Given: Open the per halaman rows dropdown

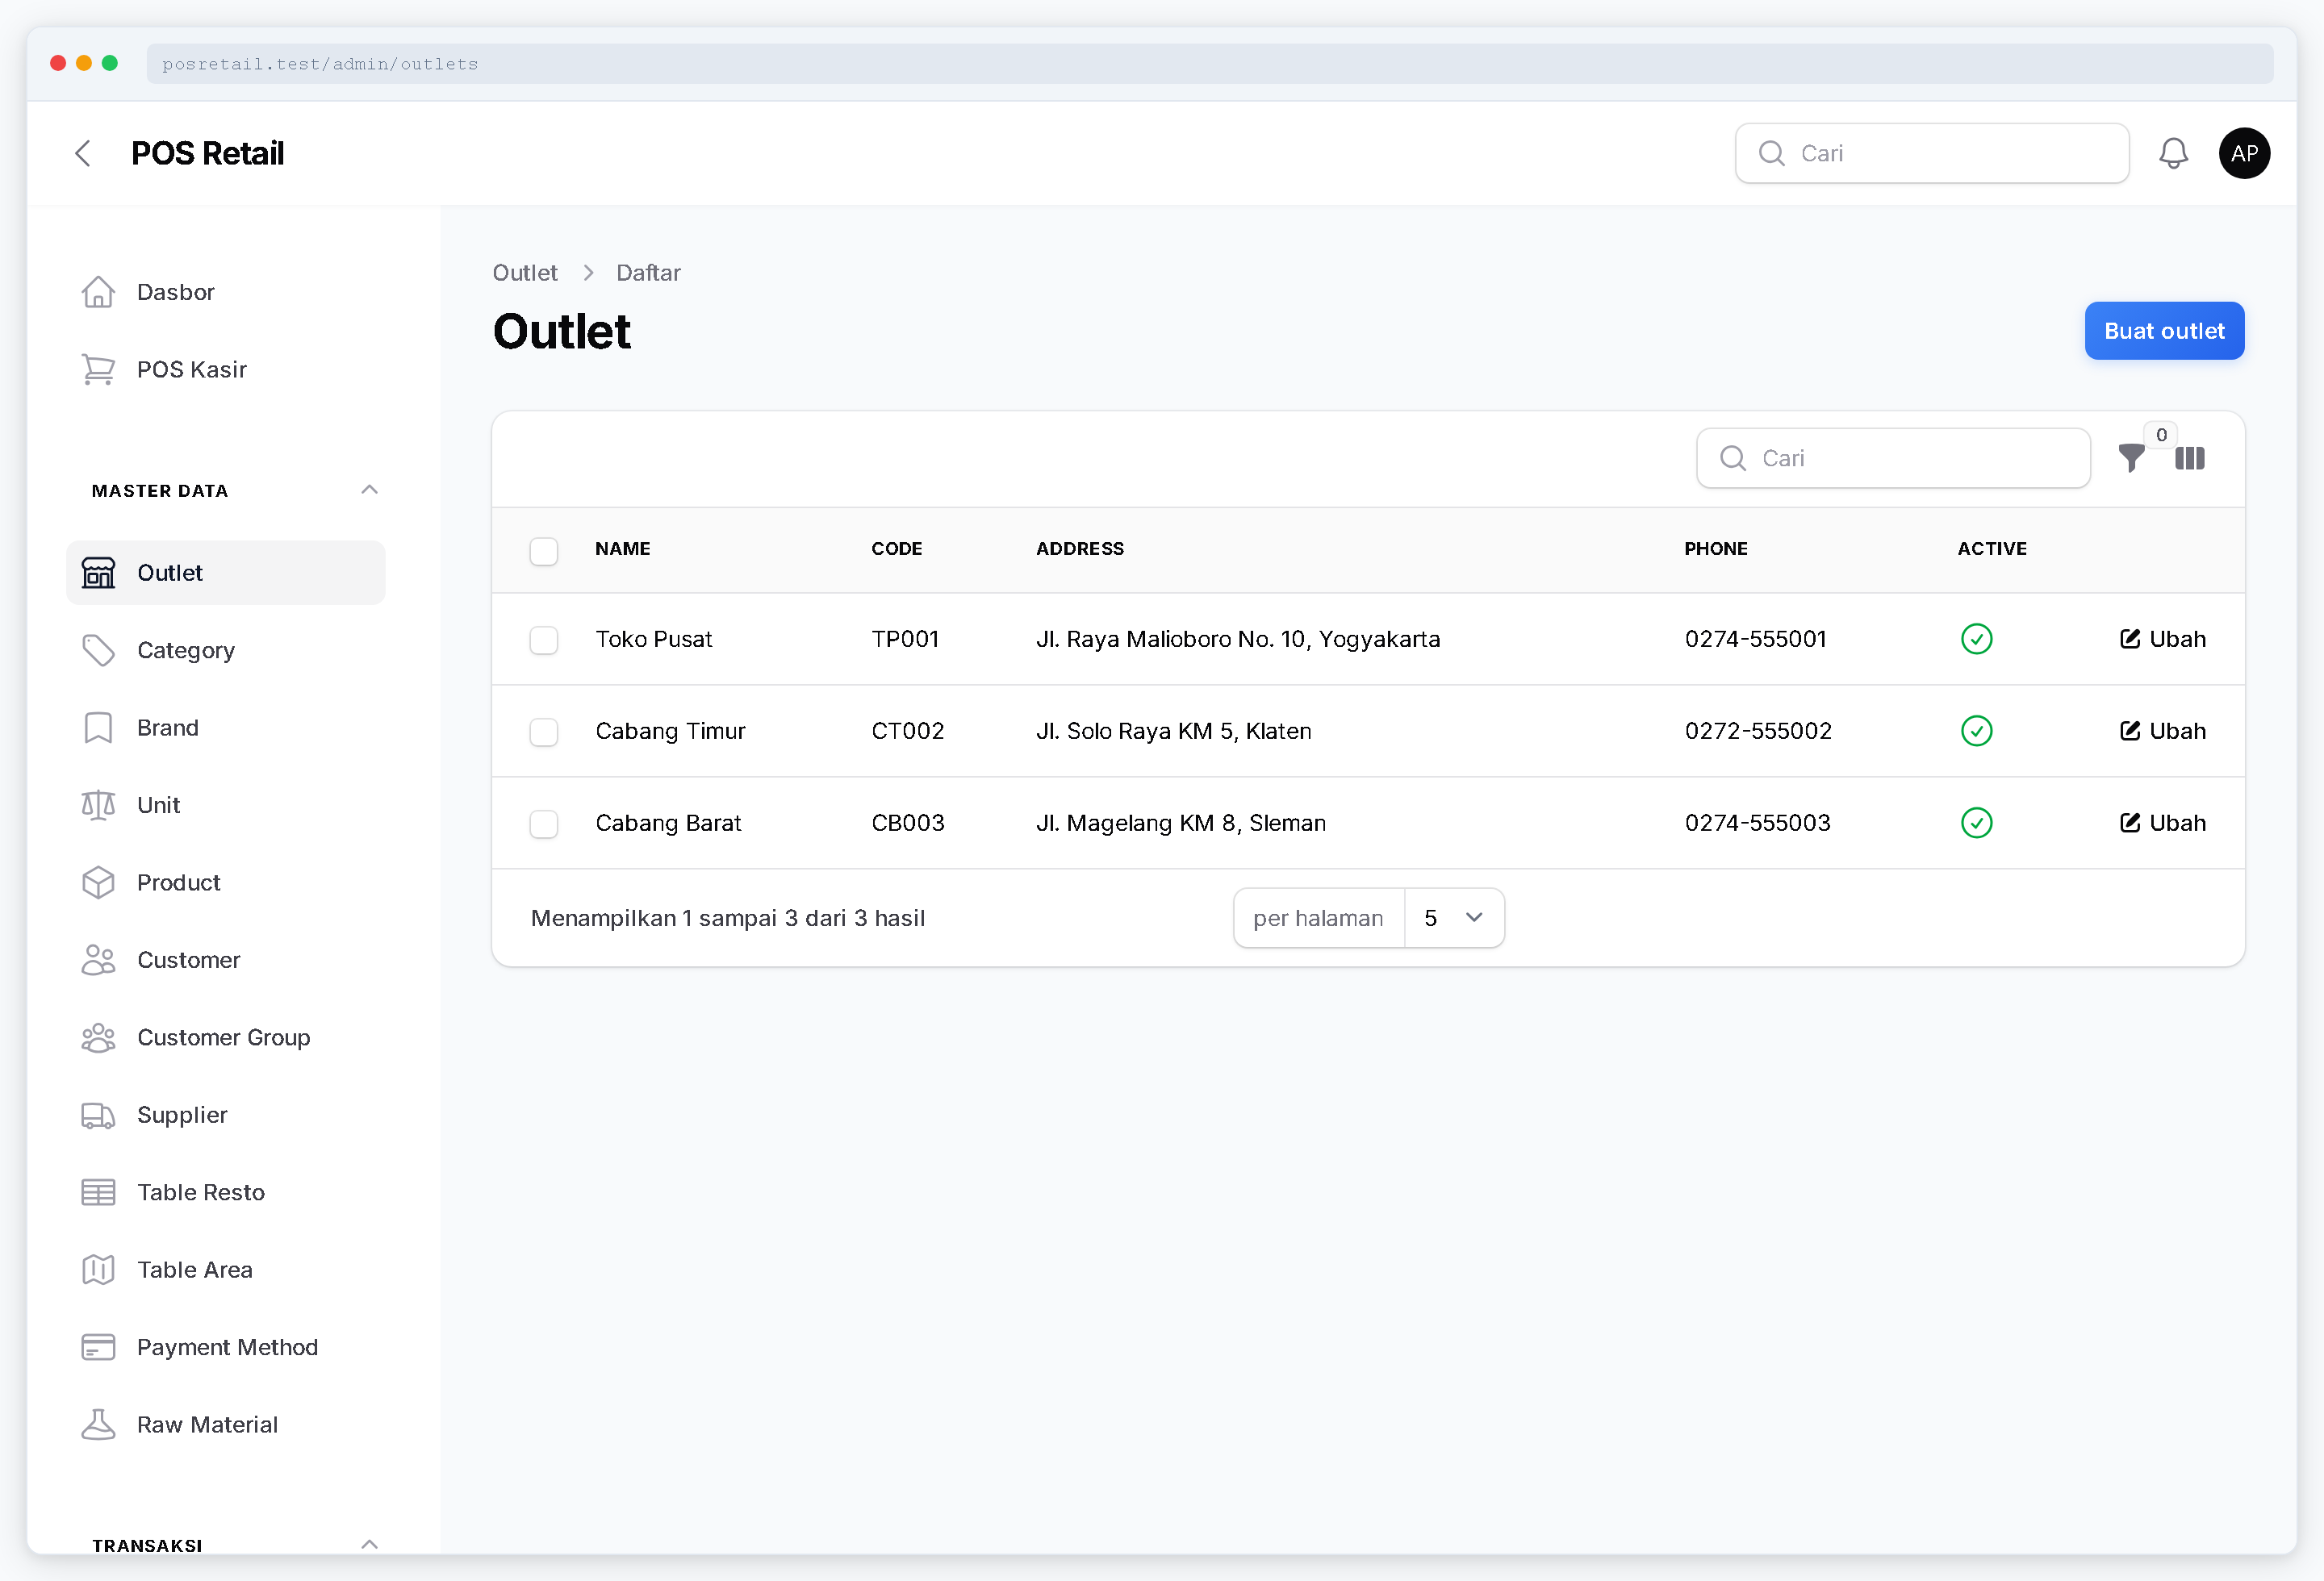Looking at the screenshot, I should click(x=1453, y=917).
